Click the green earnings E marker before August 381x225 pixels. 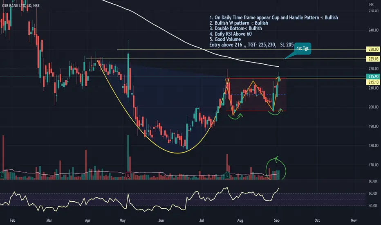coord(227,175)
